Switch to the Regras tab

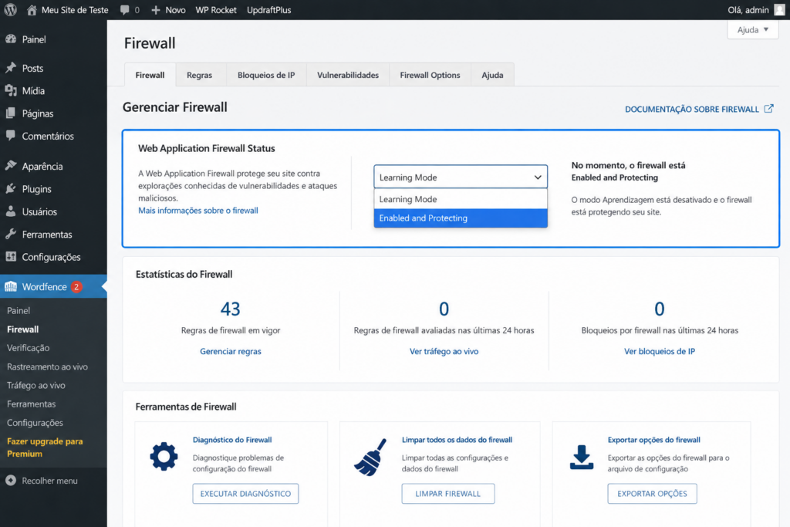200,75
